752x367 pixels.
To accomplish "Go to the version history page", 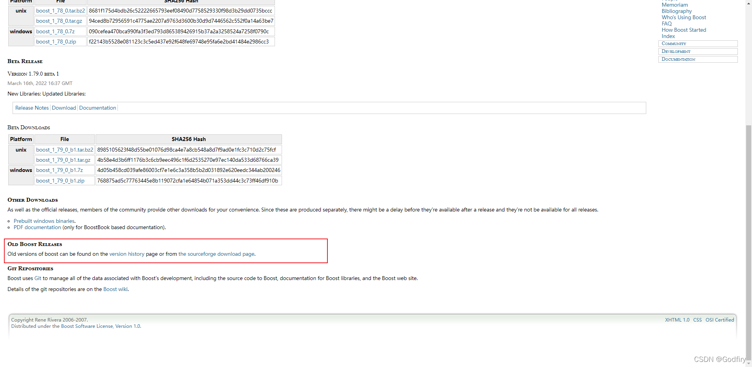I will (x=127, y=254).
